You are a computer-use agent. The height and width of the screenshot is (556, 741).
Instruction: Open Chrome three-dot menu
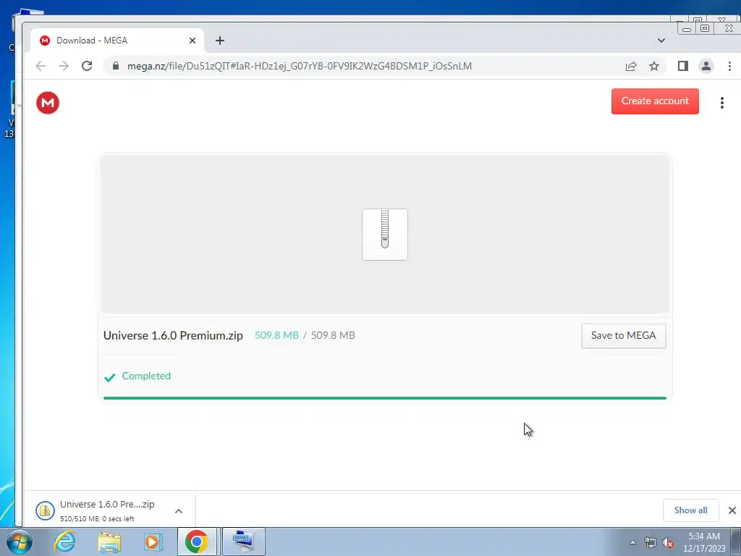click(729, 66)
